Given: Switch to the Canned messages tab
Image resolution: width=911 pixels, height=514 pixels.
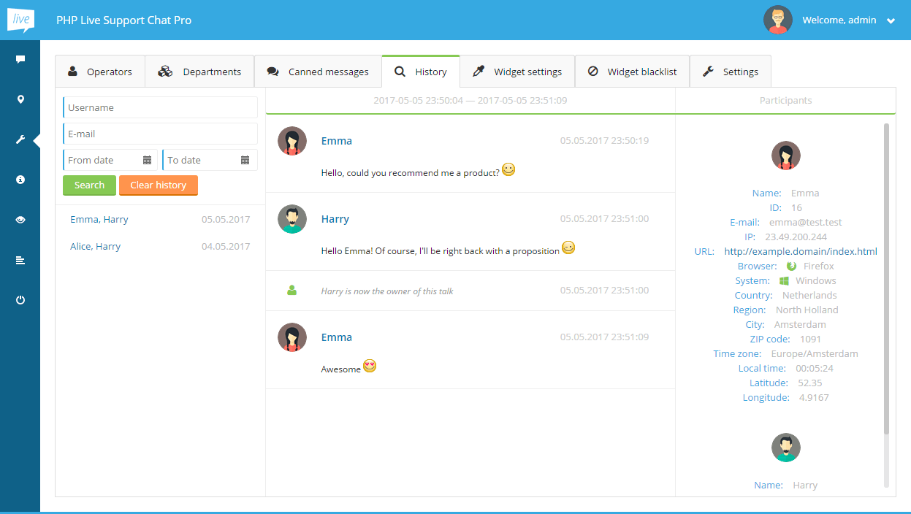Looking at the screenshot, I should tap(318, 72).
